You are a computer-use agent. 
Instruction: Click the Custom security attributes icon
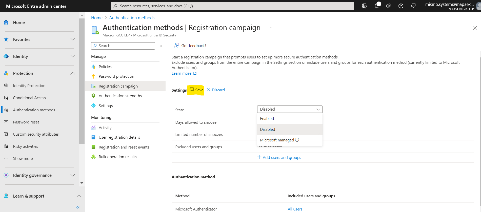(x=6, y=134)
